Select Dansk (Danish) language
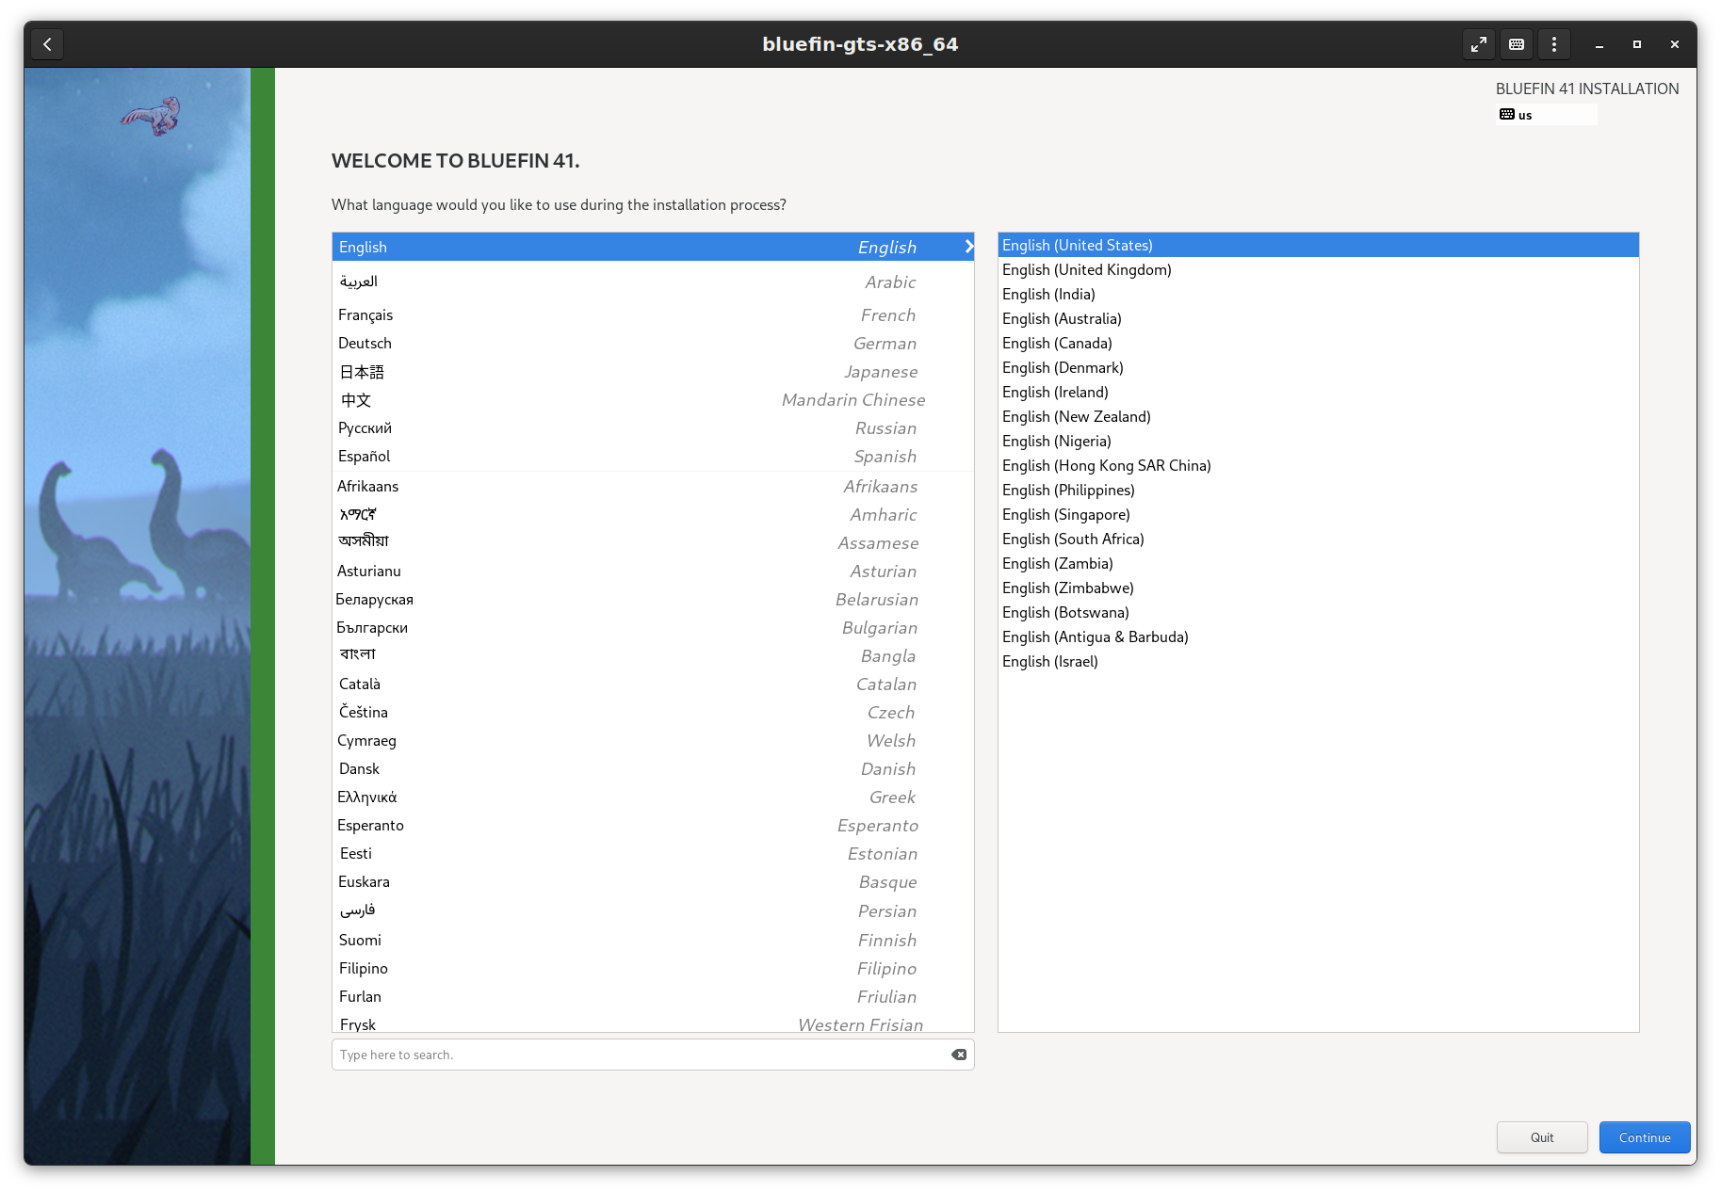Screen dimensions: 1721x1192 pyautogui.click(x=653, y=768)
